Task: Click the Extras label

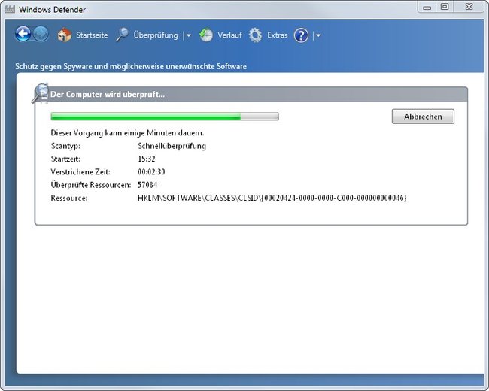Action: pyautogui.click(x=278, y=35)
